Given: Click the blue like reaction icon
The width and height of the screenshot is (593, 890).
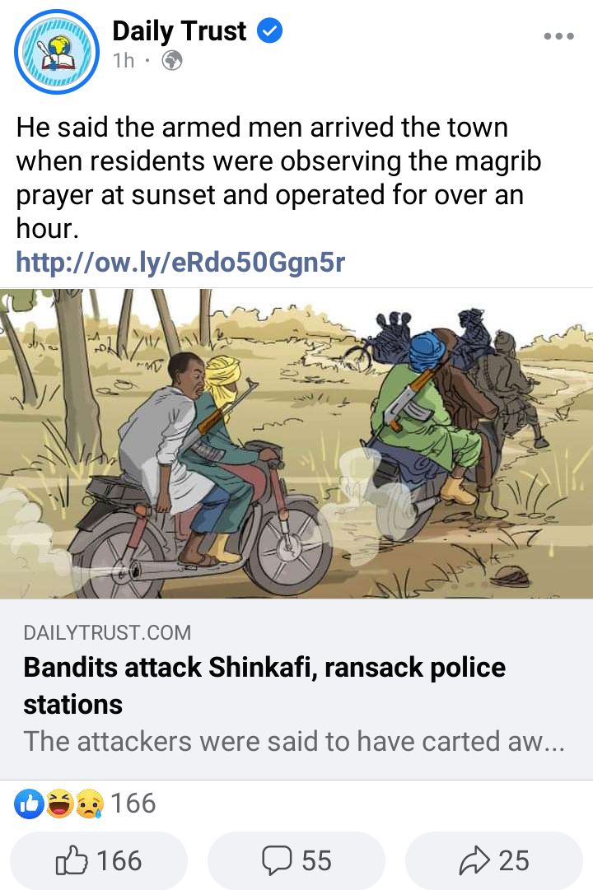Looking at the screenshot, I should pos(29,804).
